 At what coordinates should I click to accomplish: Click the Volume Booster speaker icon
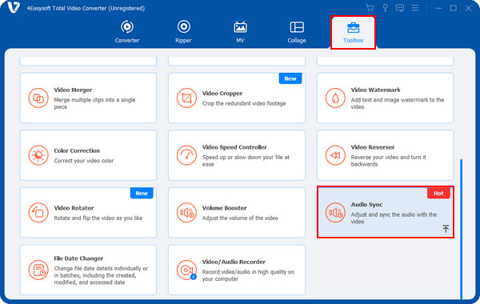click(x=186, y=213)
